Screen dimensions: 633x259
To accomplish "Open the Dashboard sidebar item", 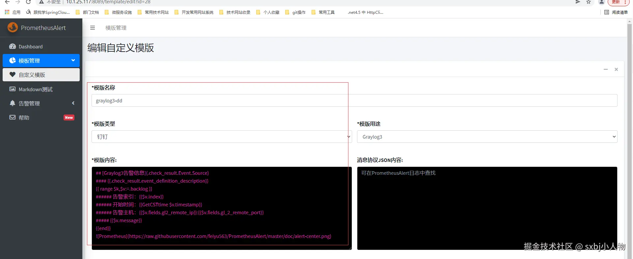I will [x=41, y=46].
